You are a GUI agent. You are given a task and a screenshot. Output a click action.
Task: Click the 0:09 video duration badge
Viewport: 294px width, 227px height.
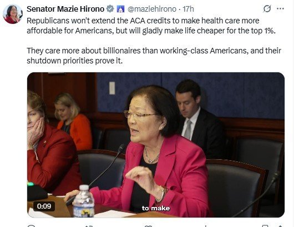pyautogui.click(x=44, y=206)
